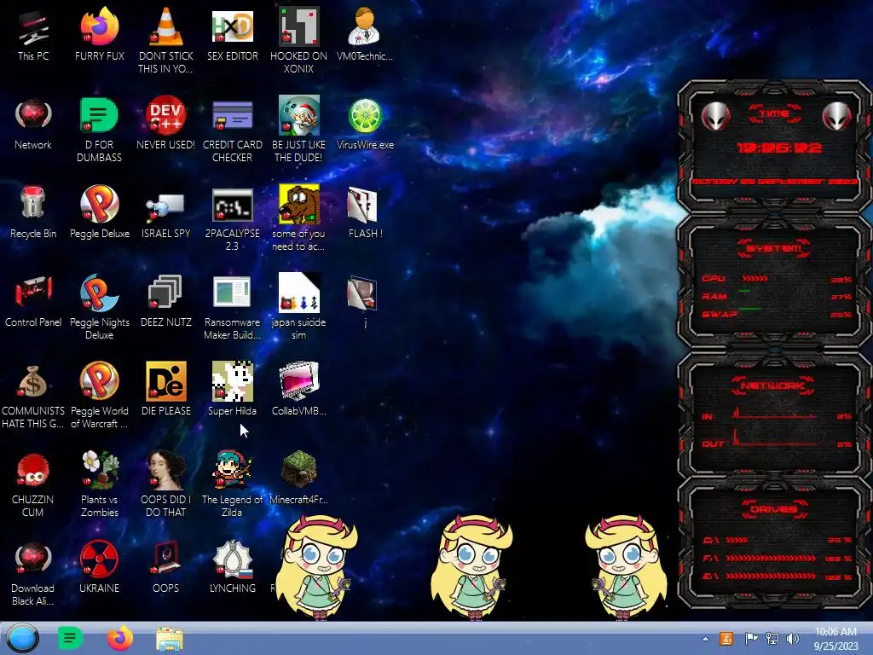Click the taskbar clock showing 10:06 AM
Viewport: 873px width, 655px height.
click(x=835, y=638)
